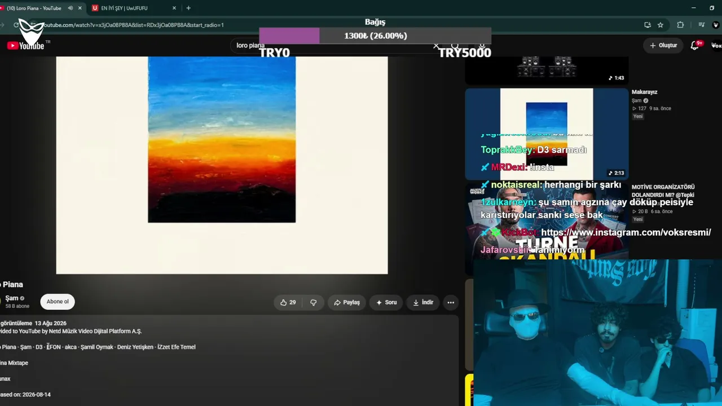The image size is (722, 406).
Task: Click the Loro Piana video title text
Action: [x=11, y=285]
